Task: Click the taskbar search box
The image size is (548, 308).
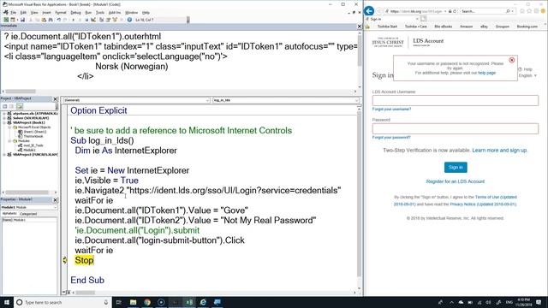Action: tap(63, 302)
